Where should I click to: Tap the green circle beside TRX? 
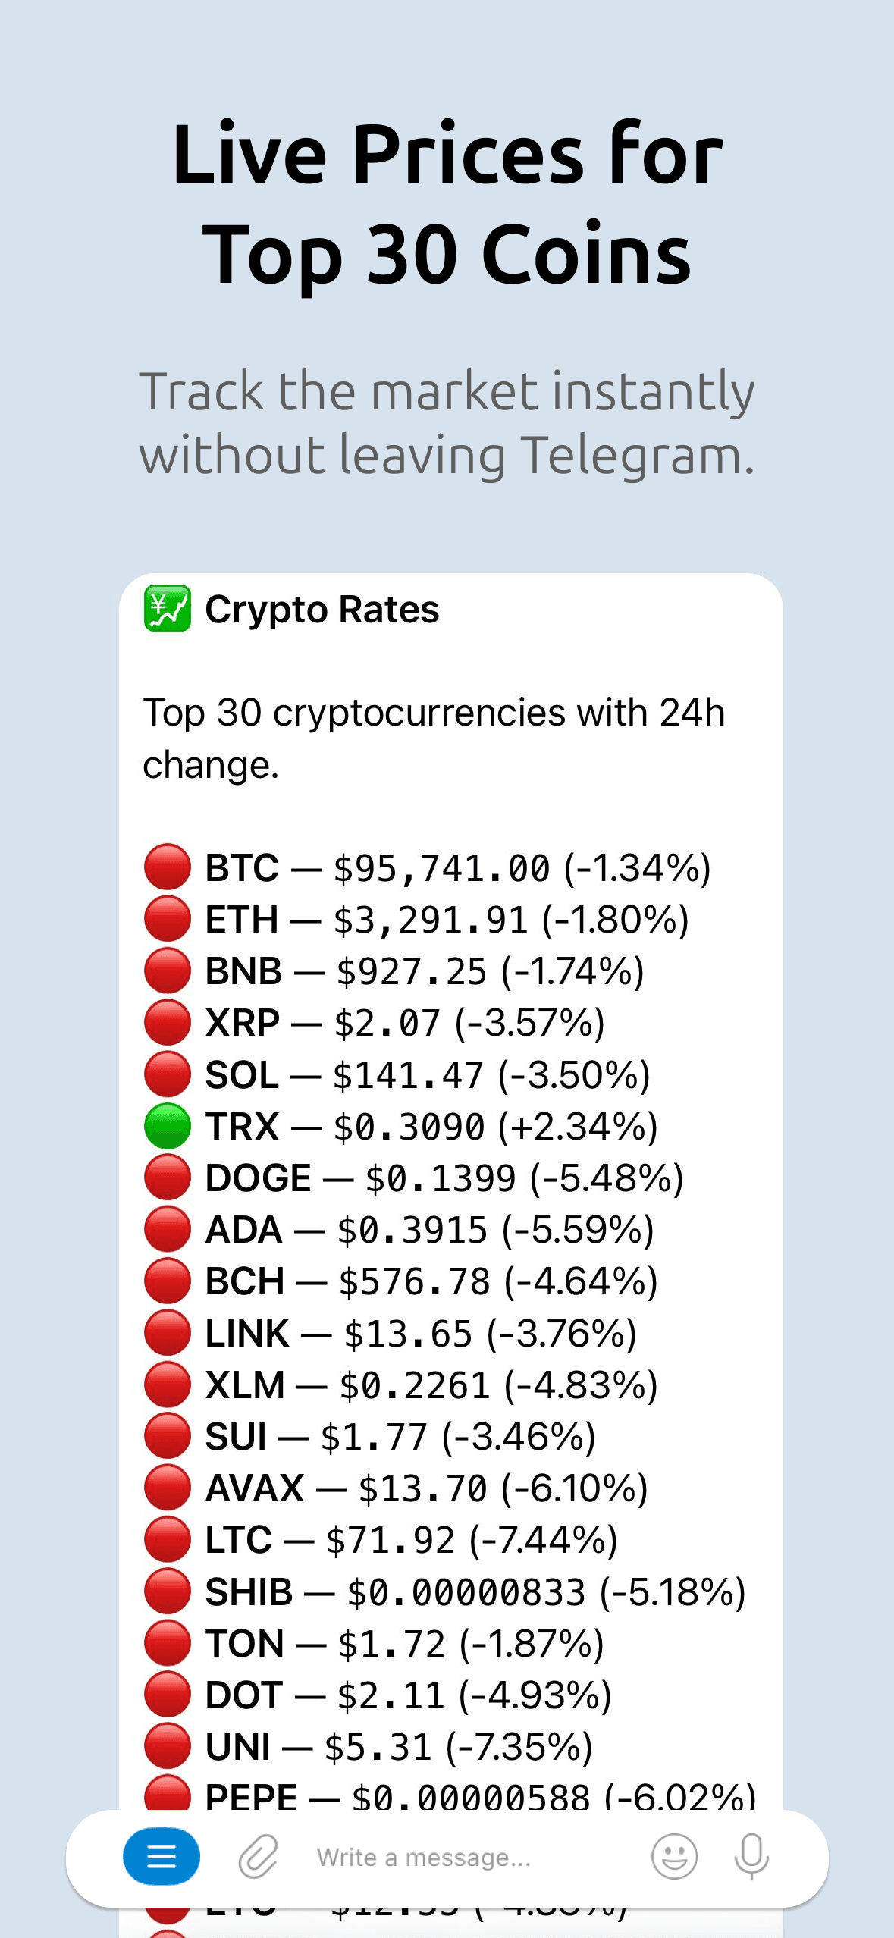167,1126
